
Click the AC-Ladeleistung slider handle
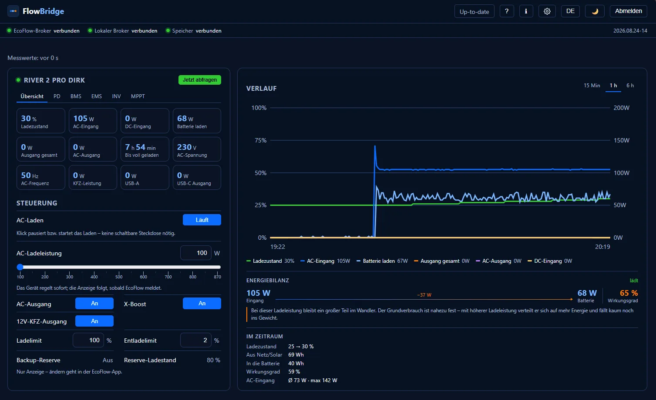[x=20, y=267]
